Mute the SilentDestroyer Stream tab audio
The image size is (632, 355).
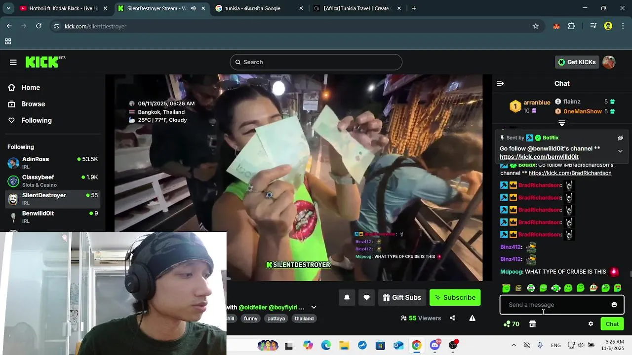tap(193, 8)
